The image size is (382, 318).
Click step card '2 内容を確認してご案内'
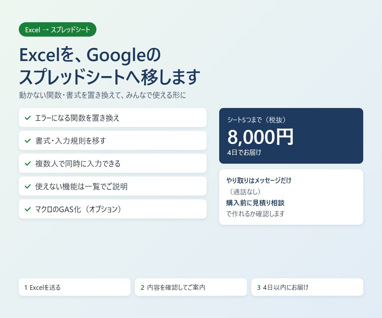[191, 287]
